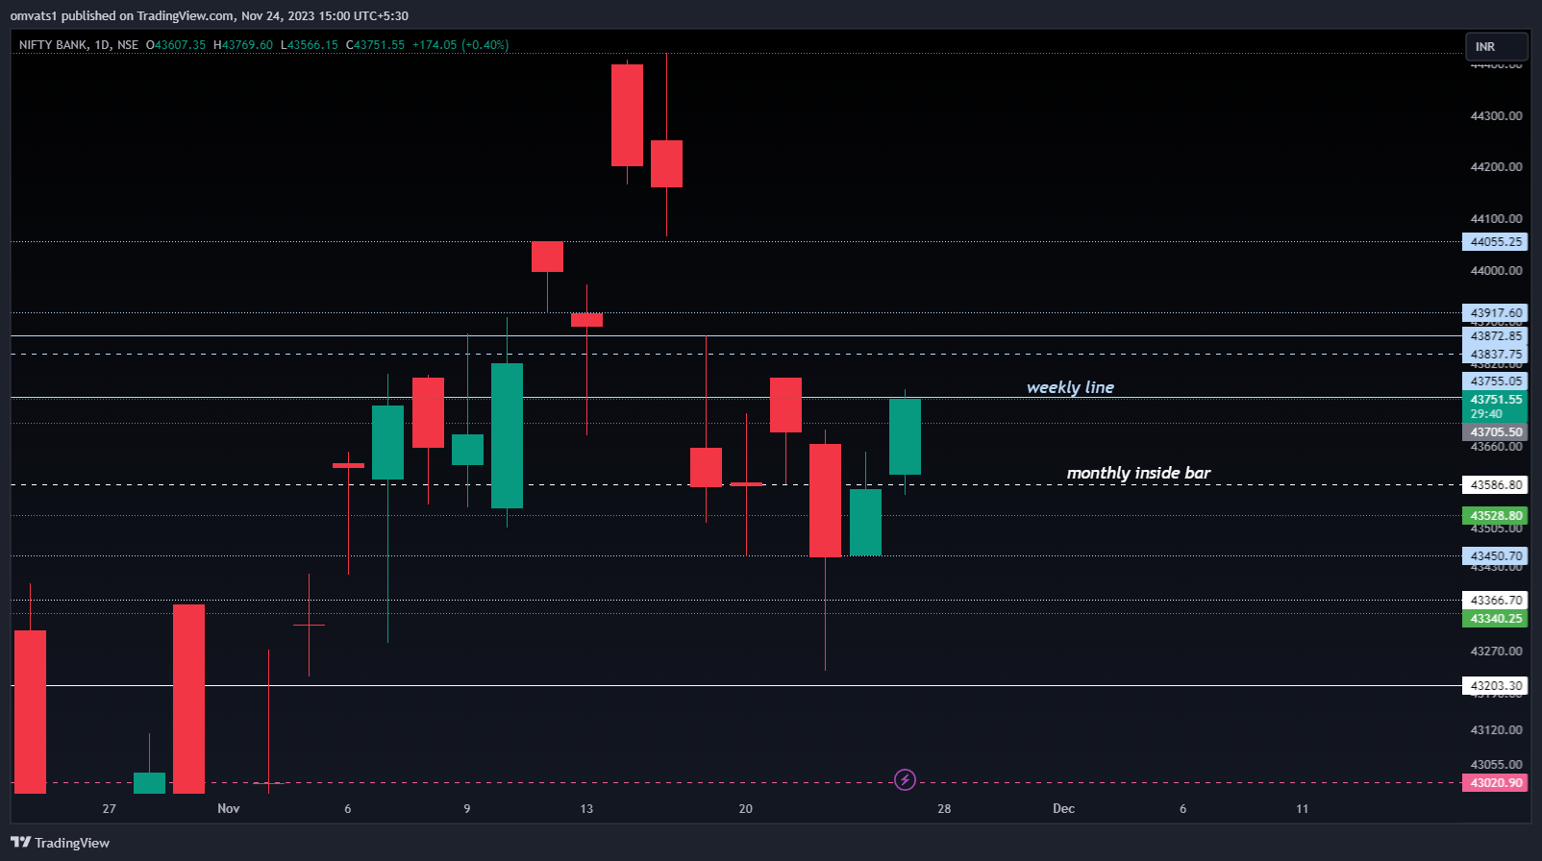
Task: Click the high value H43769.60 in legend
Action: [243, 45]
